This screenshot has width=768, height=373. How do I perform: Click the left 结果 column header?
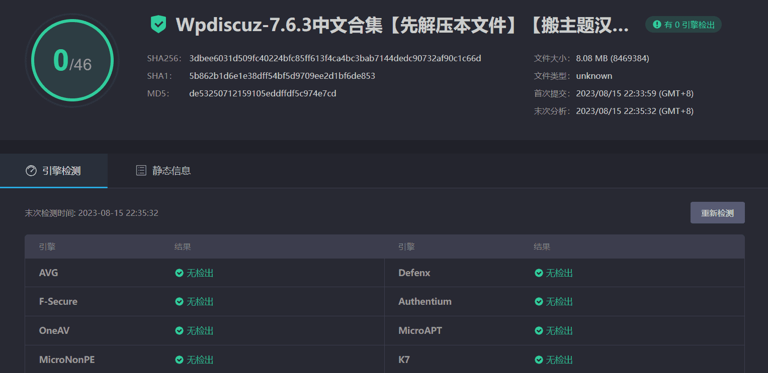183,247
